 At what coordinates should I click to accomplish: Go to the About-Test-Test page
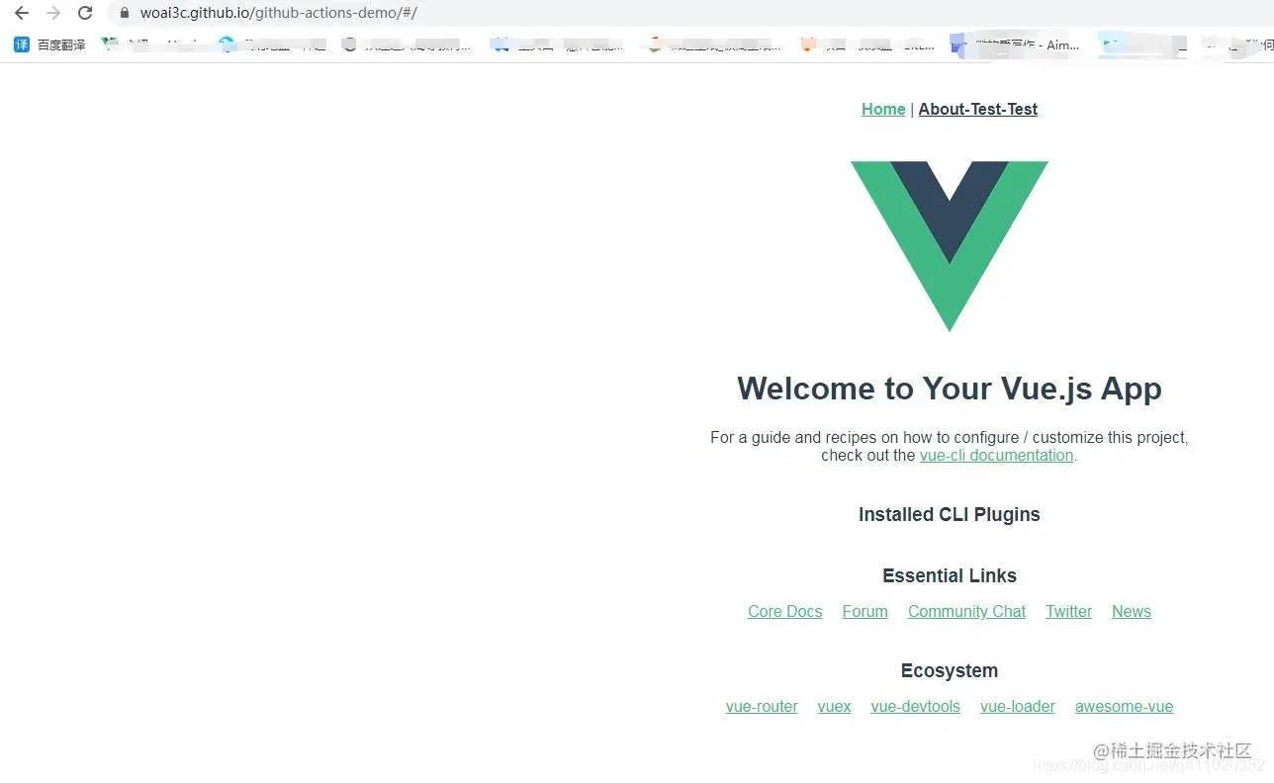tap(977, 109)
